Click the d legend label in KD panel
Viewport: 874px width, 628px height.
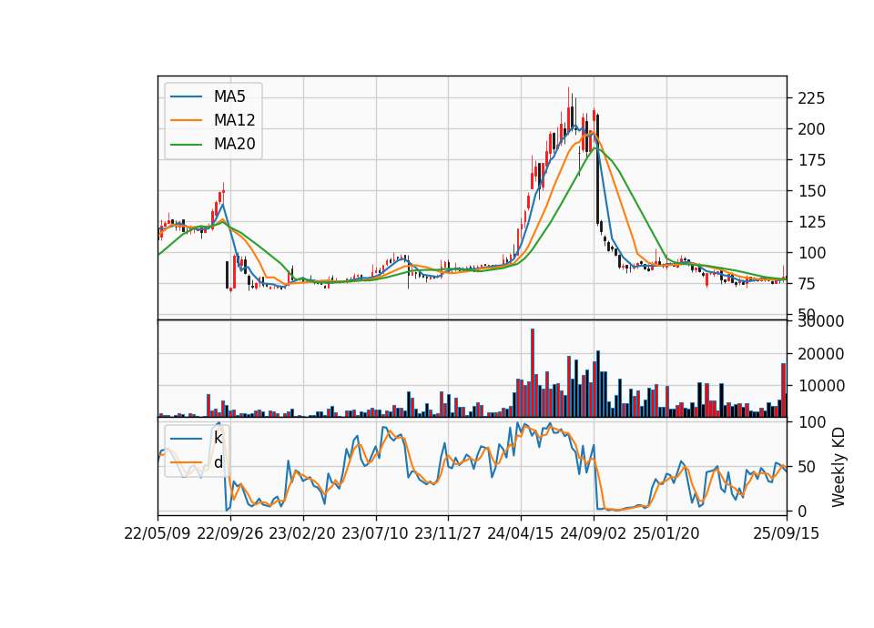[x=218, y=462]
